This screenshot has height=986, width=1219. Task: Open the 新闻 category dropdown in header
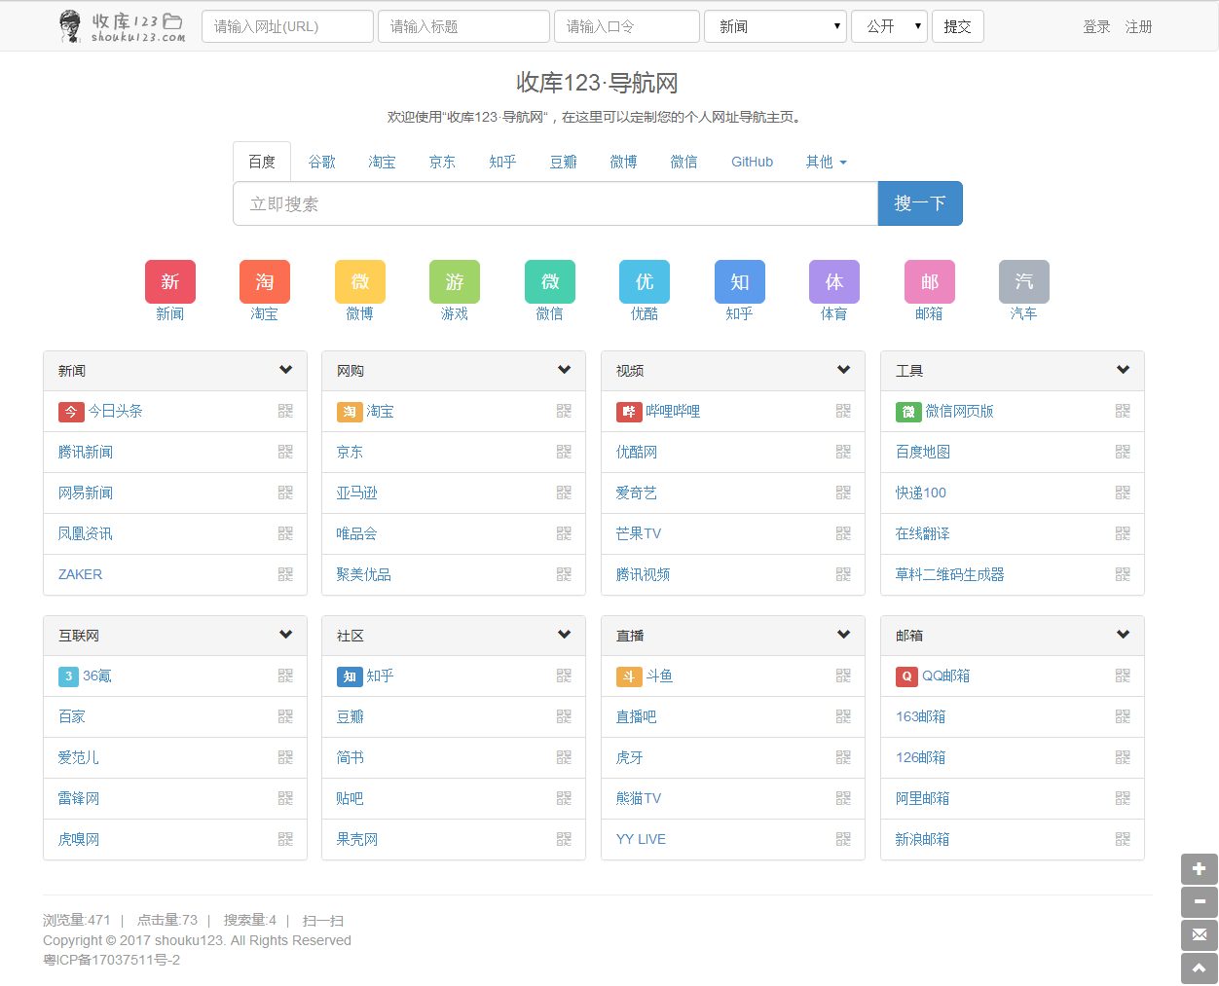point(776,26)
